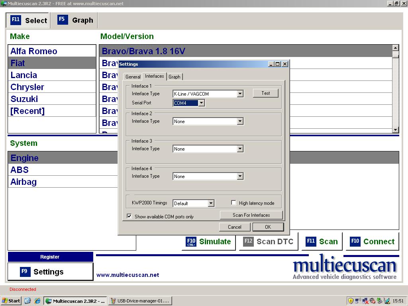
Task: Click the Scan For Interfaces button
Action: (251, 215)
